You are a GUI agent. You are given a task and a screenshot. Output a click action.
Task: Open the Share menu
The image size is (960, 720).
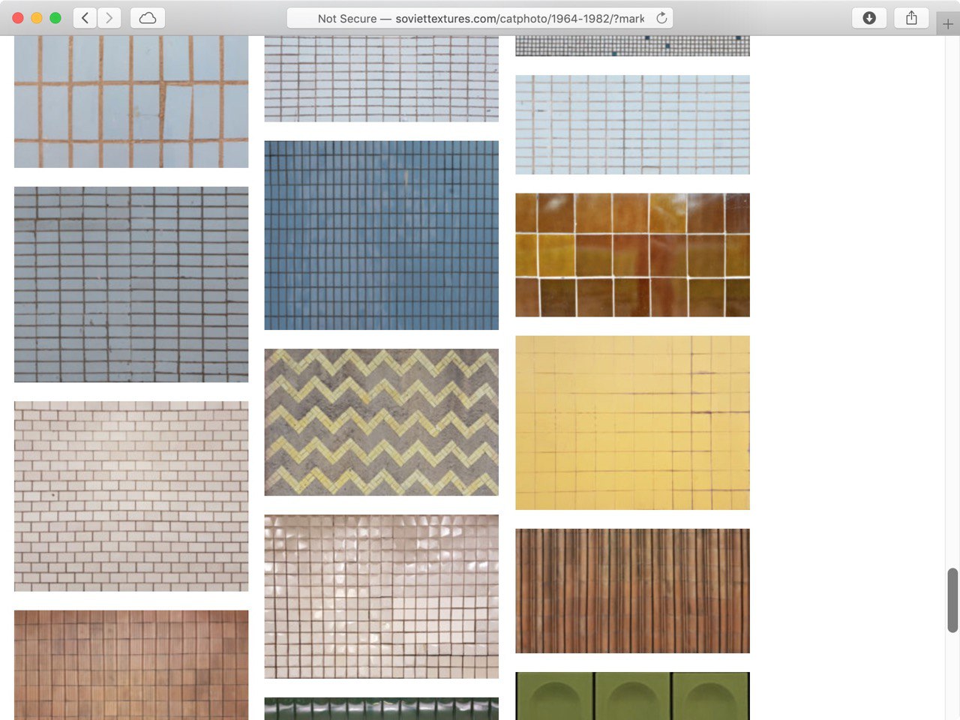[911, 18]
